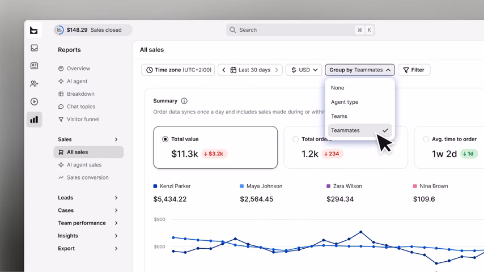Viewport: 484px width, 272px height.
Task: Open the Time zone selector
Action: [178, 70]
